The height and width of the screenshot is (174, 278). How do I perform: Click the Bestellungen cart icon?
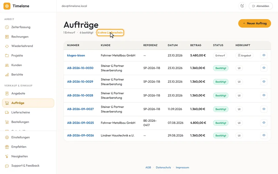click(7, 122)
